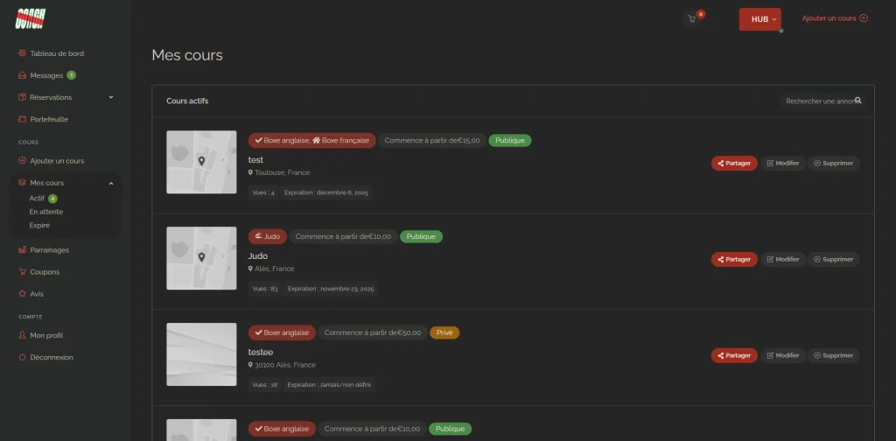Open the shopping cart icon
Viewport: 896px width, 441px height.
(692, 19)
